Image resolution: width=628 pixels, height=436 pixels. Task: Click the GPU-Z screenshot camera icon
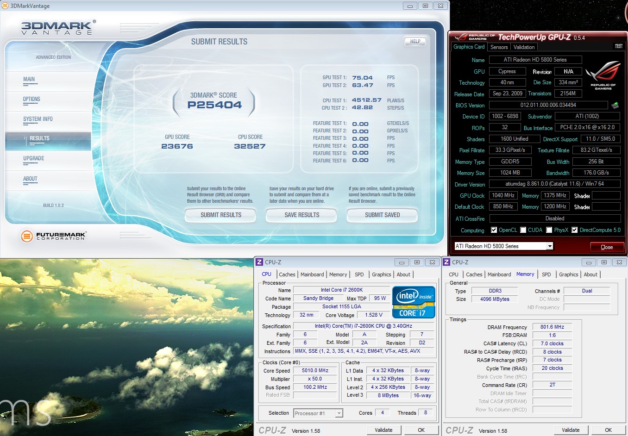coord(618,46)
